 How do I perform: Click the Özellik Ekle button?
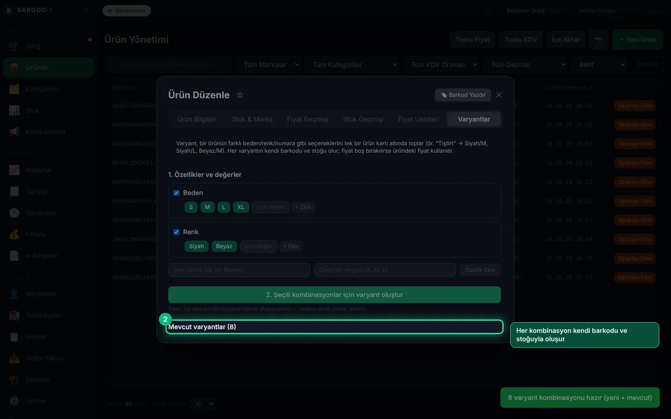coord(480,270)
